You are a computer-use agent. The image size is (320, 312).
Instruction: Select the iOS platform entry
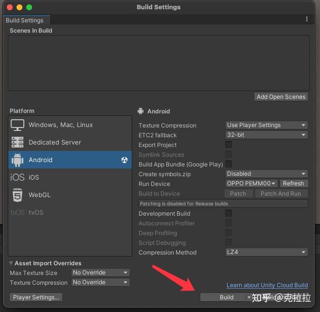pyautogui.click(x=70, y=177)
